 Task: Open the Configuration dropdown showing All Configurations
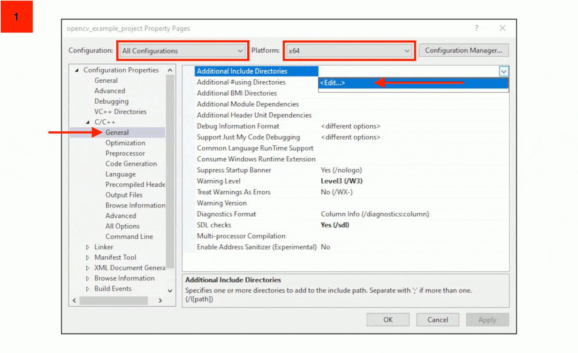183,51
